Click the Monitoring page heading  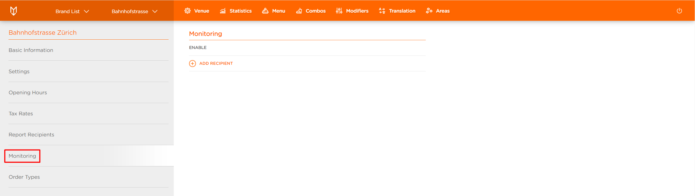point(205,34)
